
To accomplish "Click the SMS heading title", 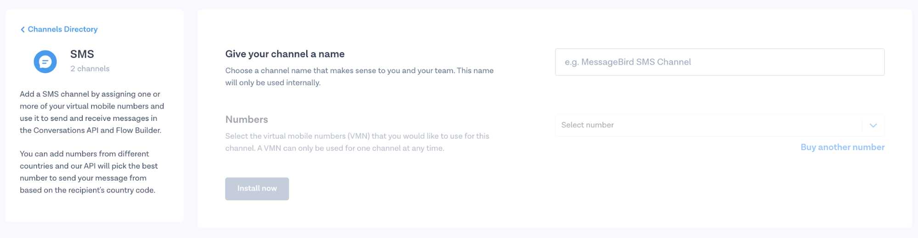I will (82, 54).
